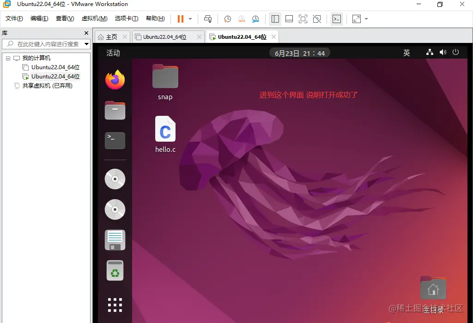Open Files from the Ubuntu dock

coord(115,110)
